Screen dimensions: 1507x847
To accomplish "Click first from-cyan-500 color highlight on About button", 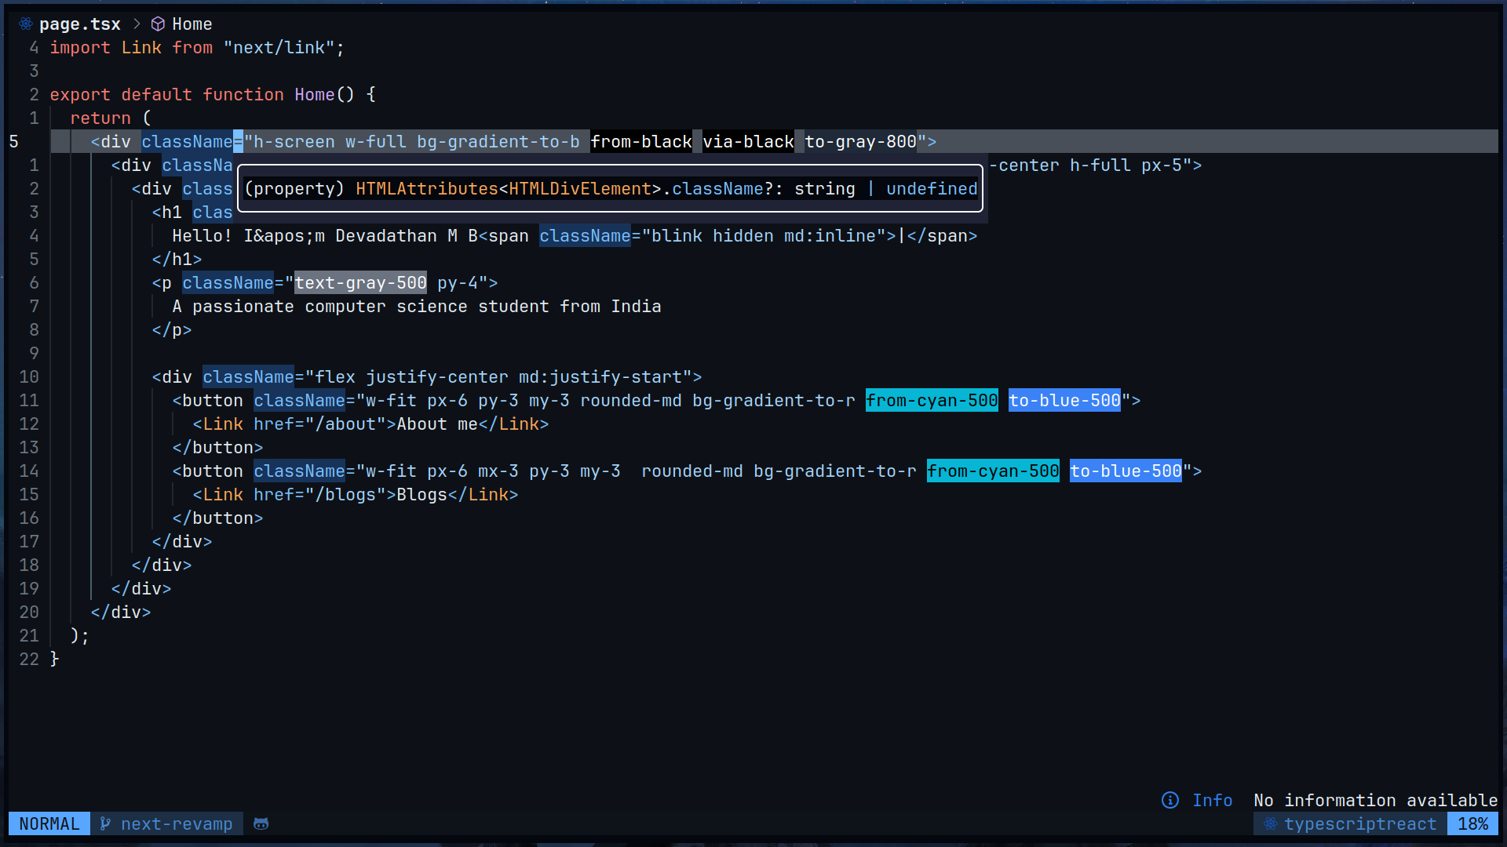I will point(932,400).
